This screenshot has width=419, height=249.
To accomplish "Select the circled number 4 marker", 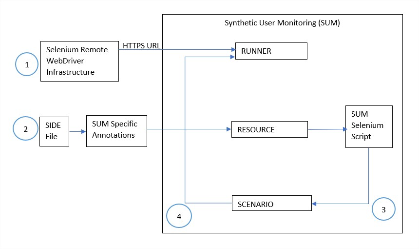I will point(178,216).
